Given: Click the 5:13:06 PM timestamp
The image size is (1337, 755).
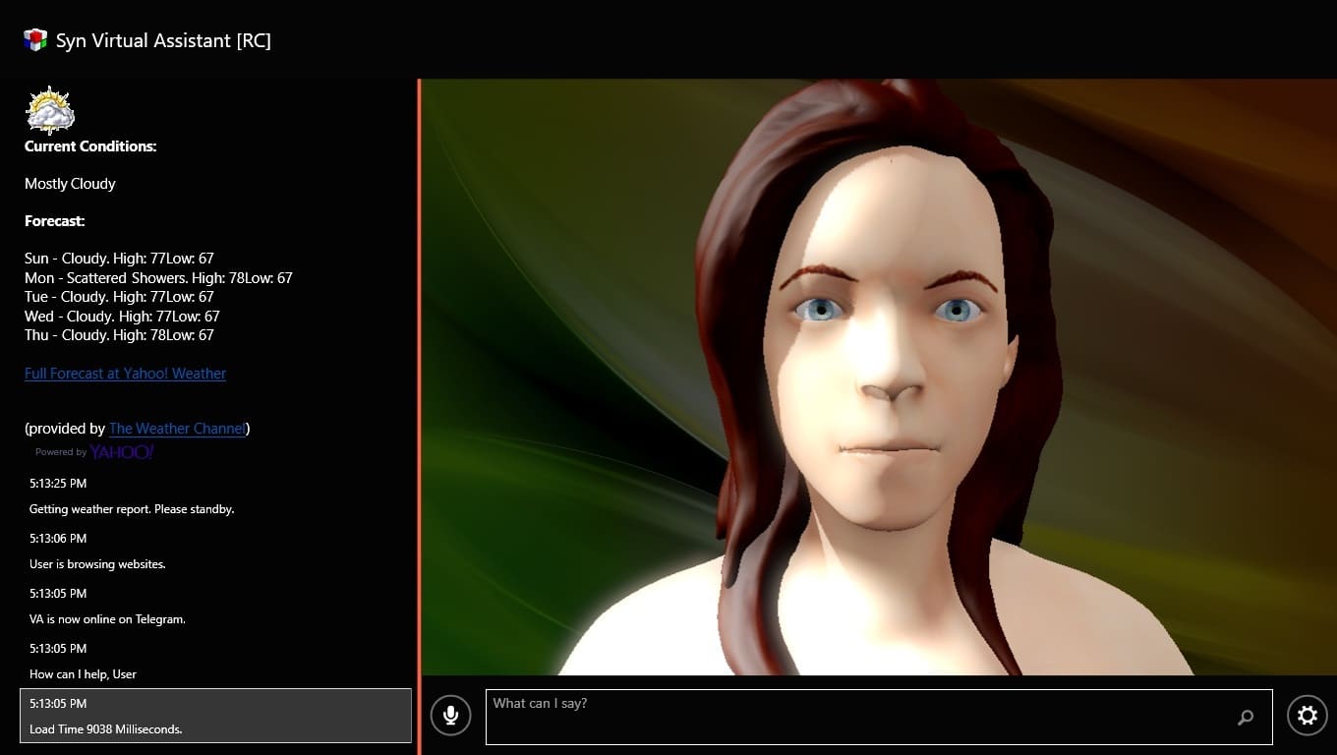Looking at the screenshot, I should [x=58, y=539].
